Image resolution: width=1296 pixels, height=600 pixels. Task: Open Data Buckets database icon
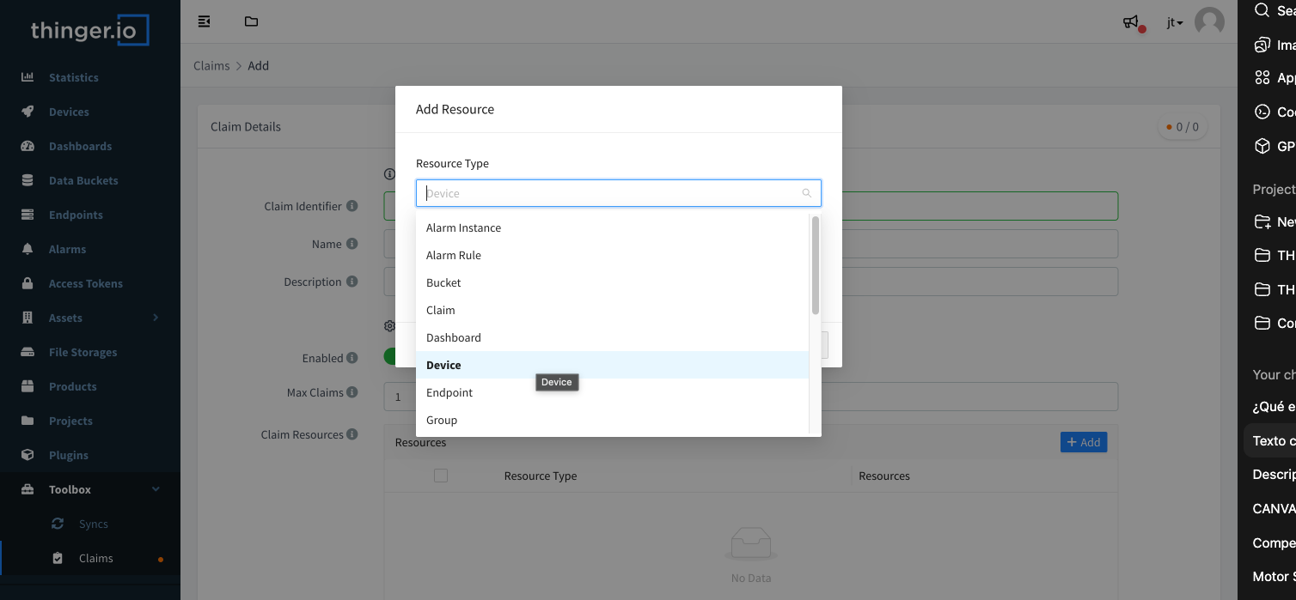(28, 180)
